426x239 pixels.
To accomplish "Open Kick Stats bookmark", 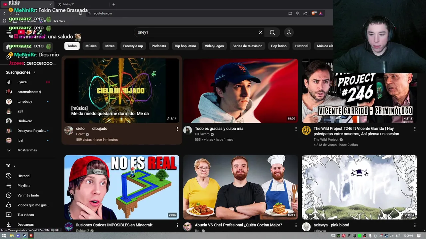I will click(x=52, y=21).
